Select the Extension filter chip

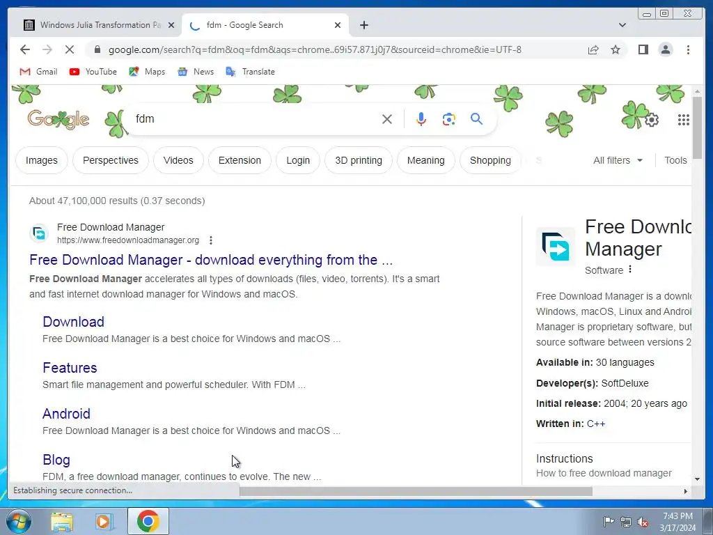pos(240,160)
